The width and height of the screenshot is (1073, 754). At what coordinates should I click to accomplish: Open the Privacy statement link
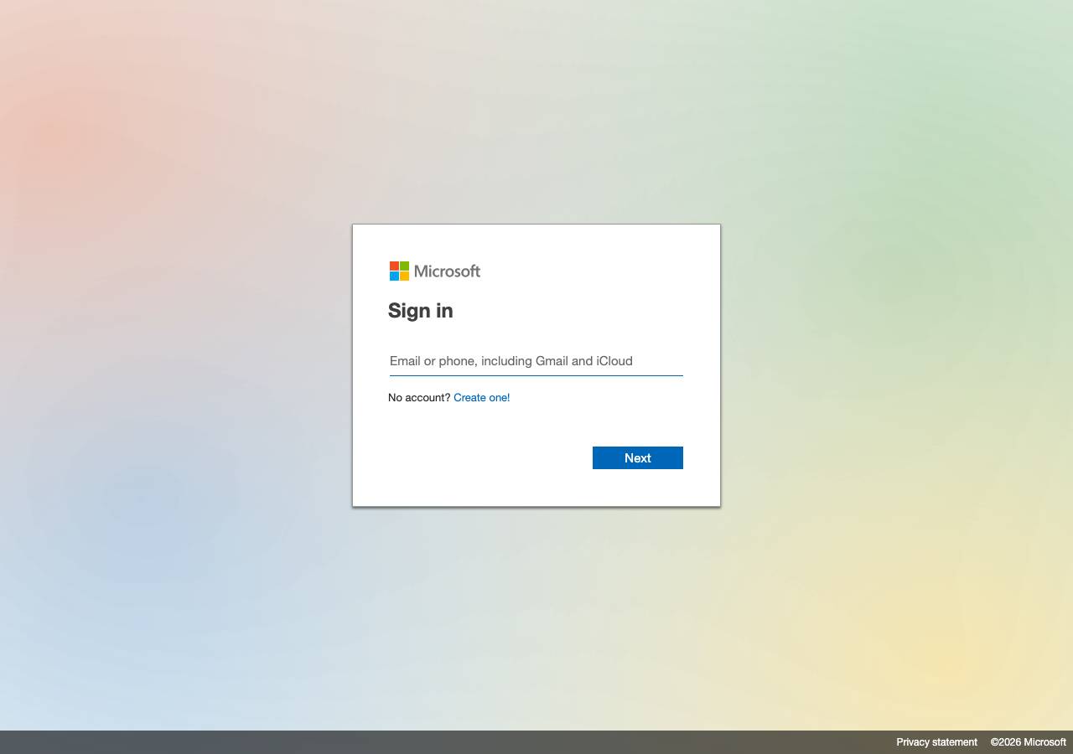coord(937,742)
